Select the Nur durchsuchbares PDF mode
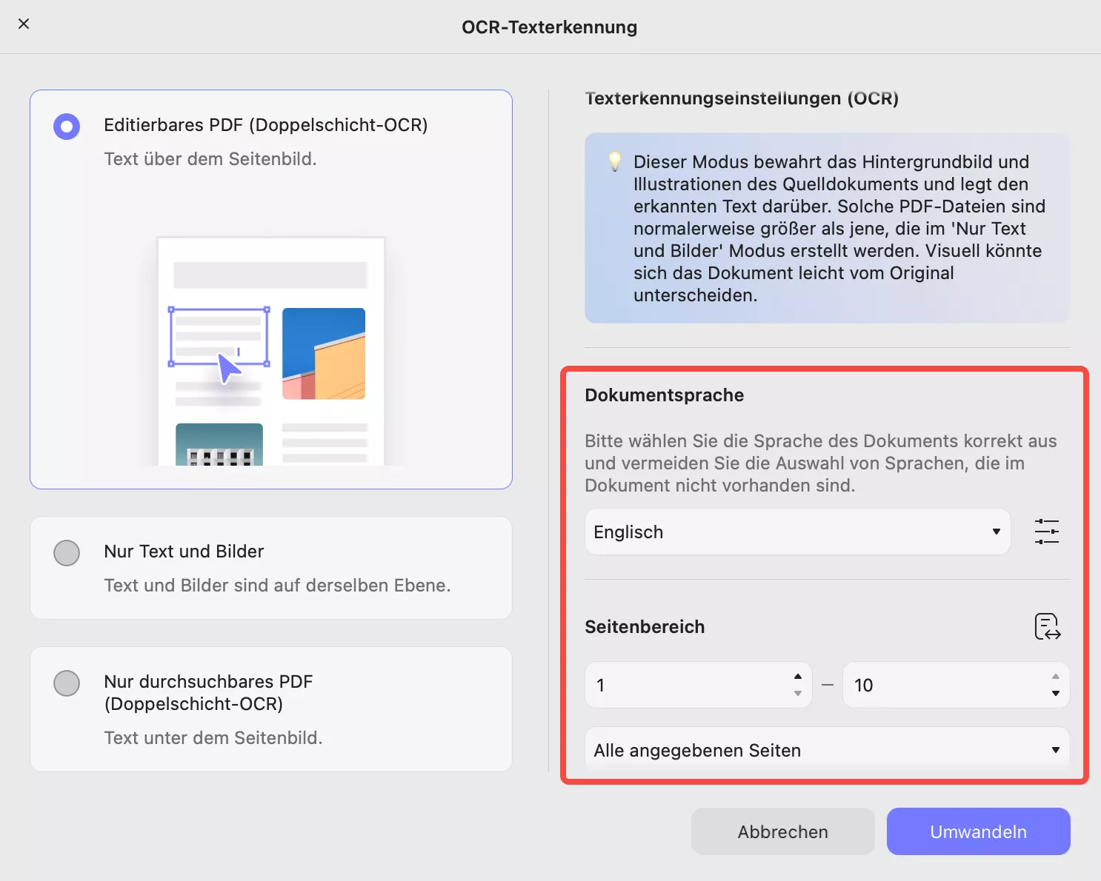 click(67, 683)
